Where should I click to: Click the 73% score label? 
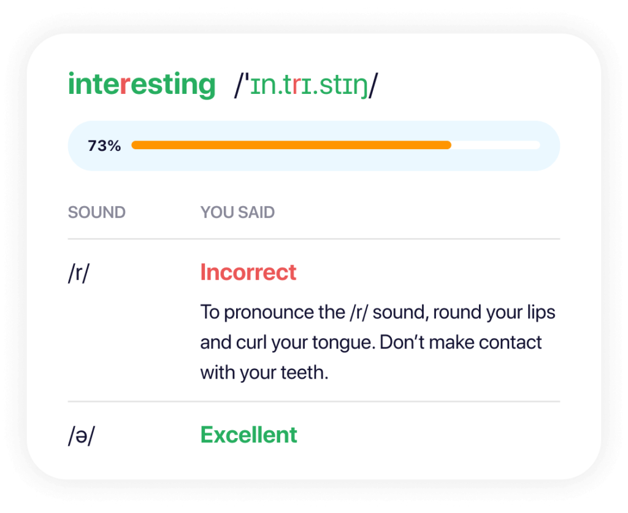point(104,146)
